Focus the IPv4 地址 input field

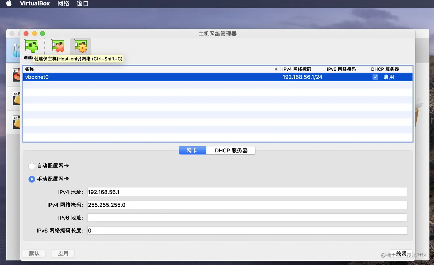[x=247, y=192]
